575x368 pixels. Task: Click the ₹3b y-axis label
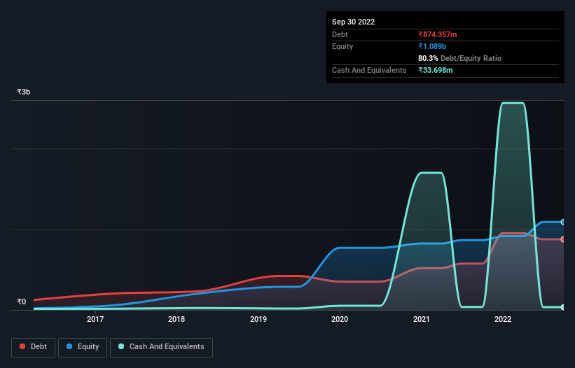24,92
